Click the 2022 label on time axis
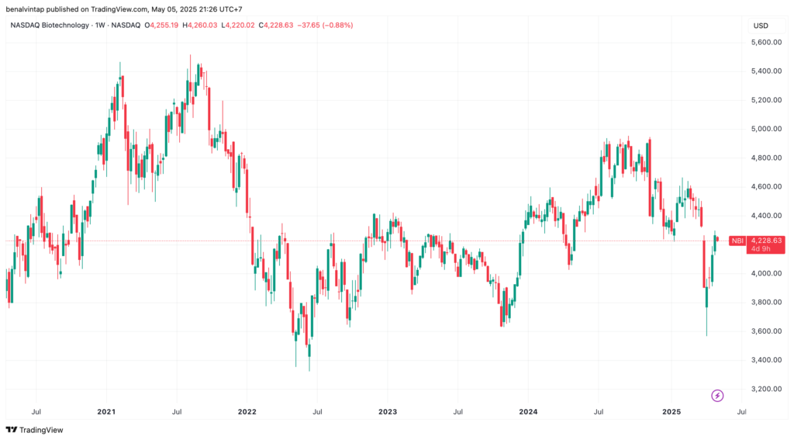This screenshot has height=440, width=794. pyautogui.click(x=247, y=411)
